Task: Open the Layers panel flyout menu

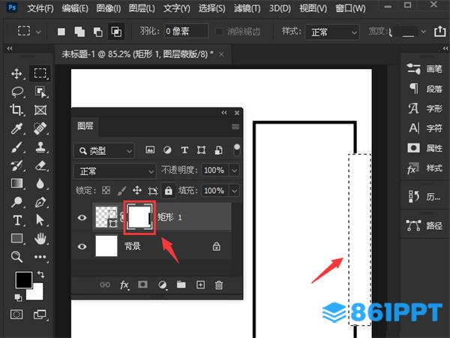Action: [235, 126]
